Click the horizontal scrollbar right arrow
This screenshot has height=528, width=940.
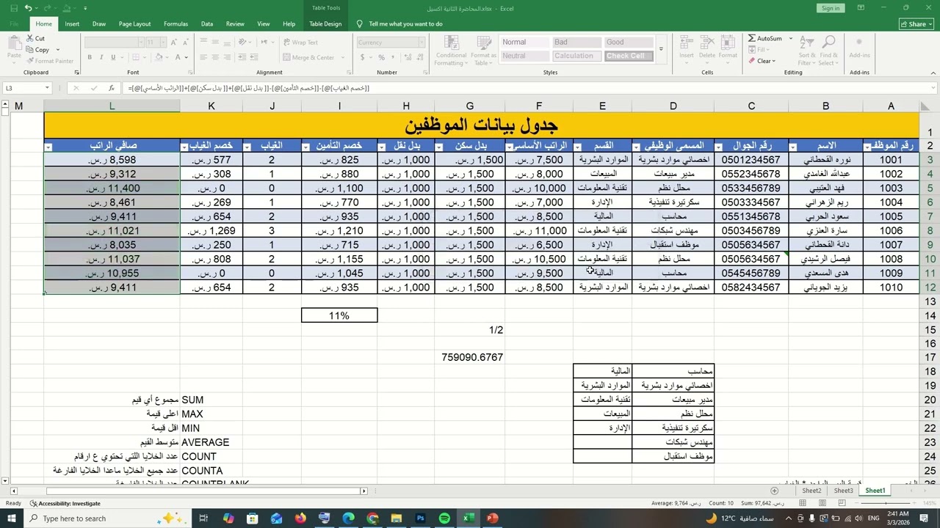364,491
